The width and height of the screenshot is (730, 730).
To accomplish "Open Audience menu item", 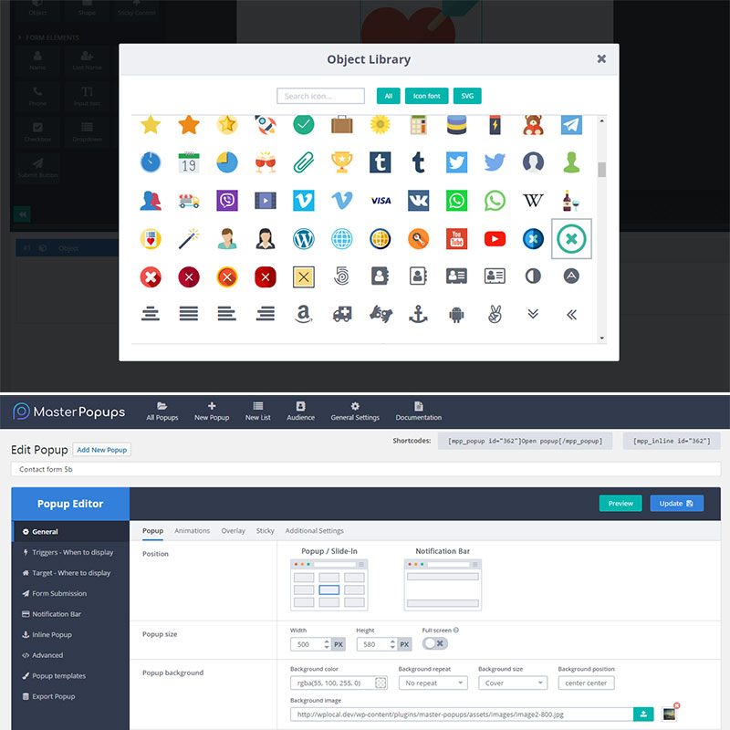I will coord(301,412).
